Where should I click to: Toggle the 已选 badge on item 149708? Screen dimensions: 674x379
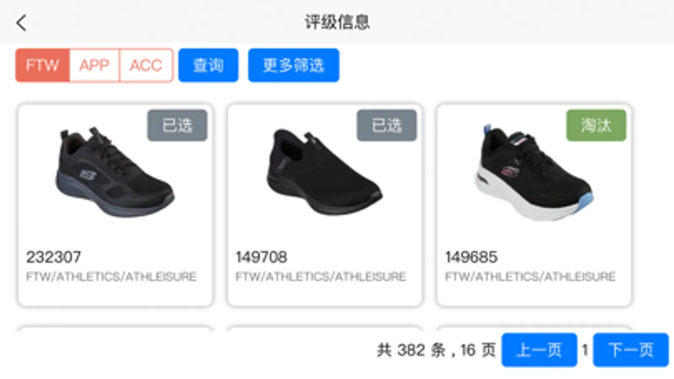[387, 125]
